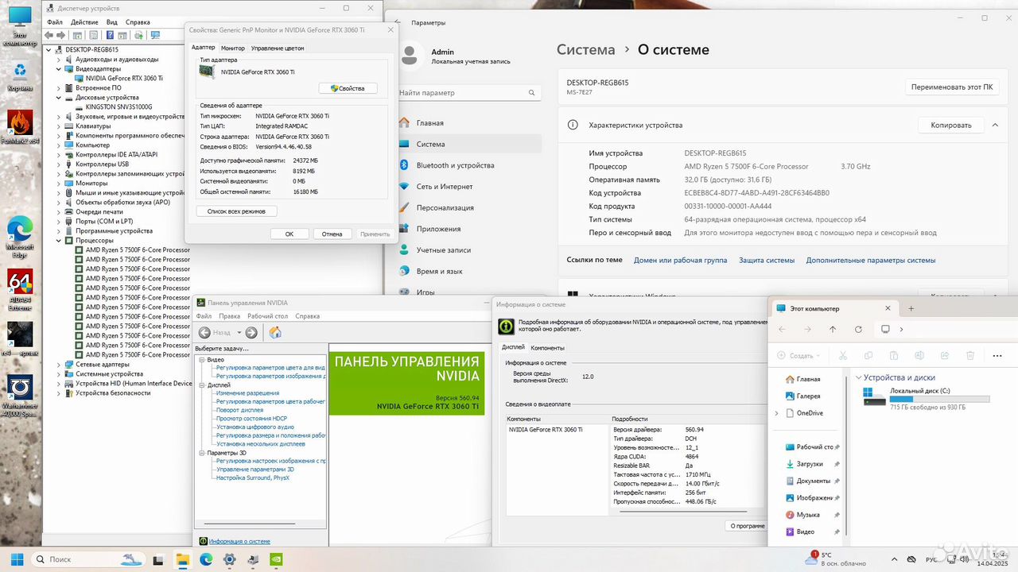Click the up arrow in File Explorer
Viewport: 1018px width, 572px height.
coord(833,329)
